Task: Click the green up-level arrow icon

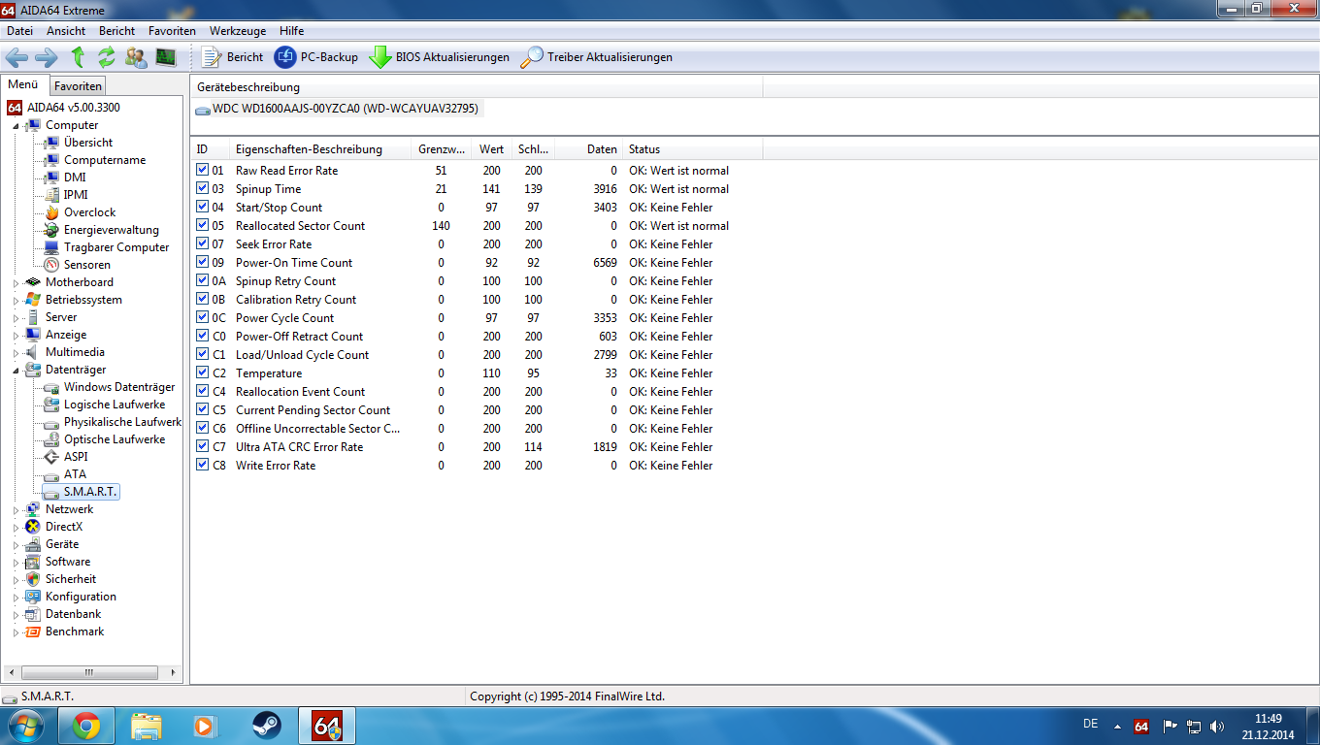Action: (x=78, y=57)
